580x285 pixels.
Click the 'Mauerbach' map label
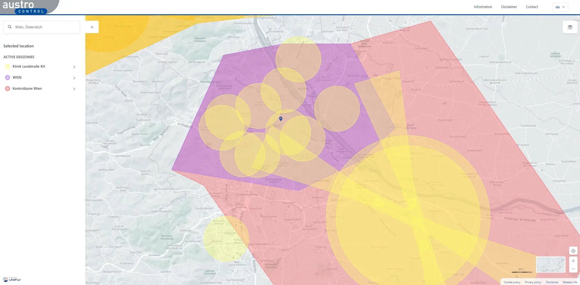pos(140,81)
